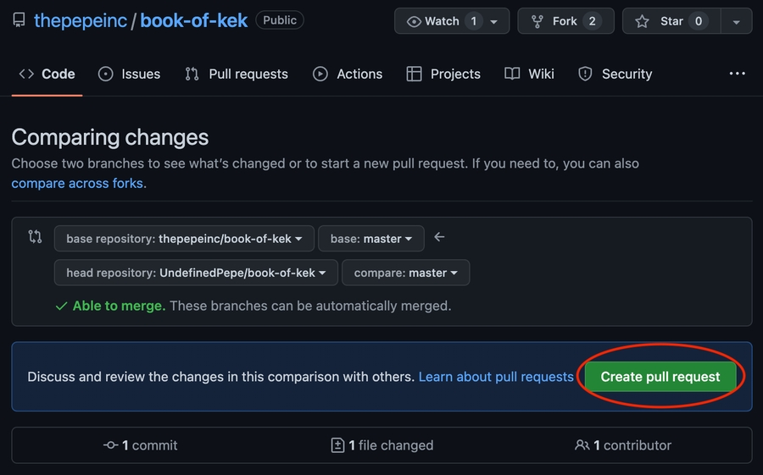This screenshot has width=763, height=475.
Task: Click the file diff icon next to 1 file changed
Action: 338,445
